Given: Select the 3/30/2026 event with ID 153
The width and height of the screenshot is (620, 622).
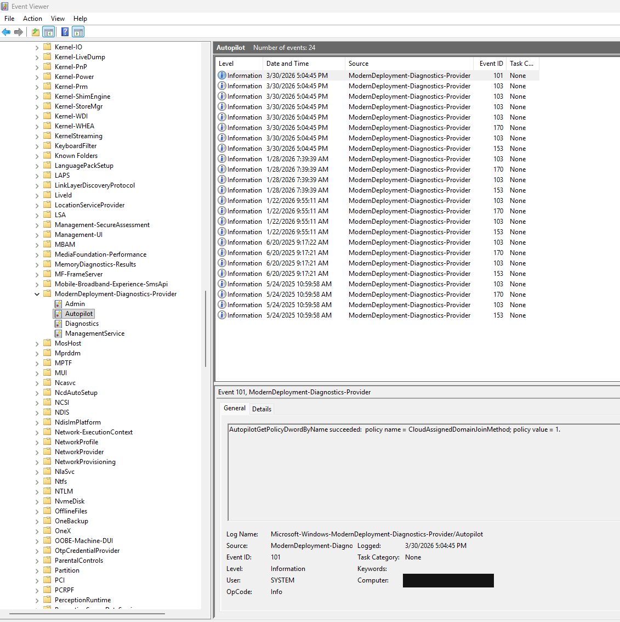Looking at the screenshot, I should point(377,148).
